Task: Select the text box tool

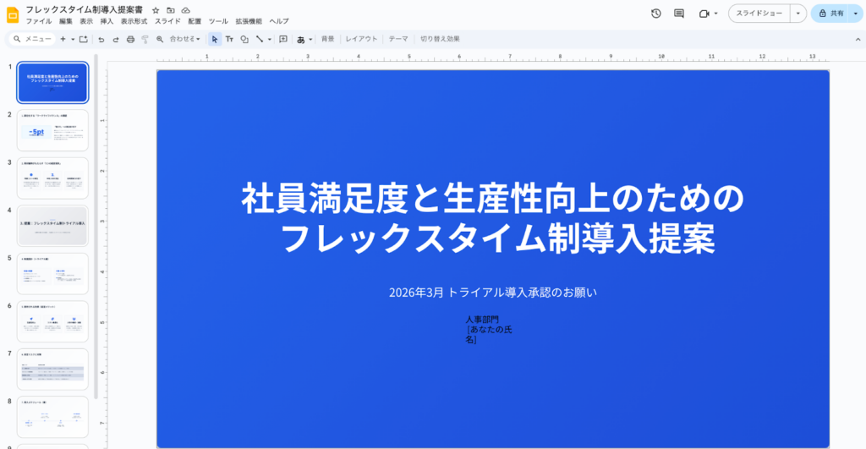Action: pyautogui.click(x=229, y=39)
